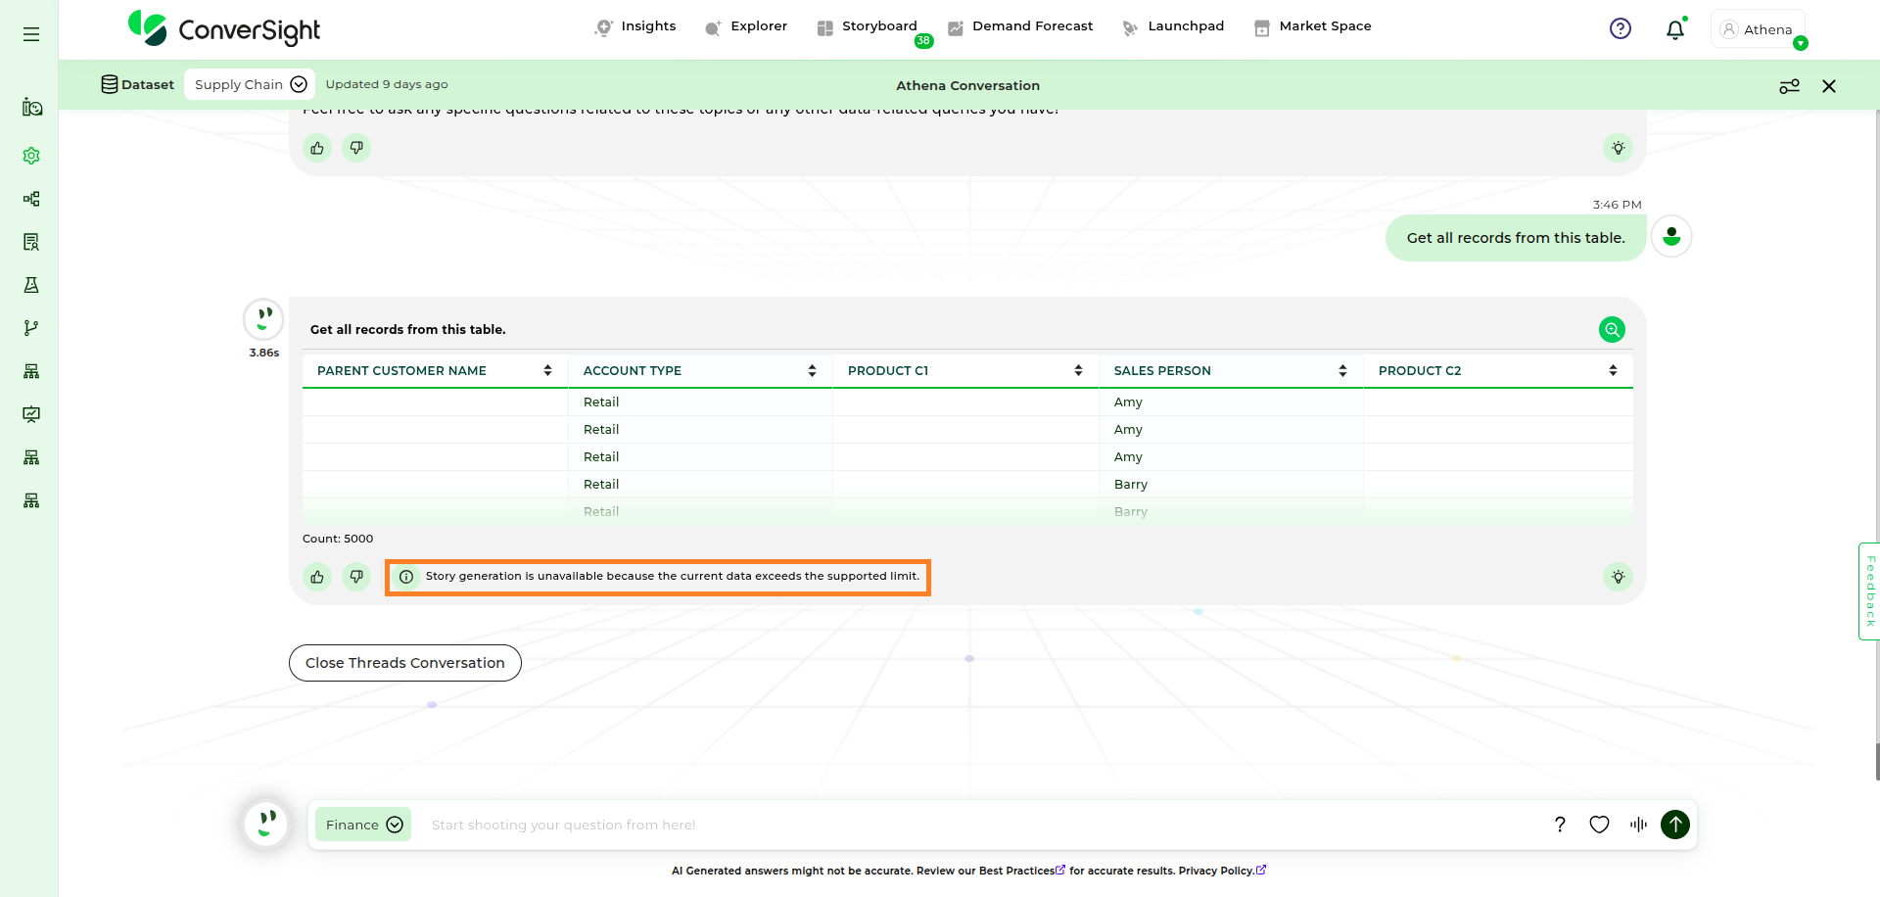Click the voice input waveform icon
The width and height of the screenshot is (1880, 897).
tap(1638, 825)
